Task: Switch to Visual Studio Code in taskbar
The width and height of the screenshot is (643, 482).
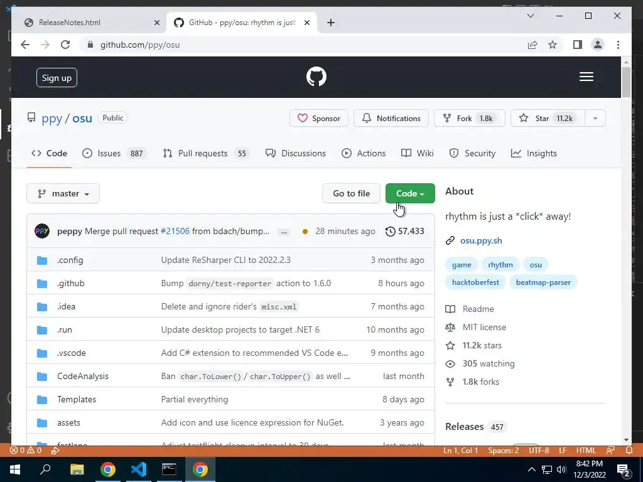Action: [x=139, y=469]
